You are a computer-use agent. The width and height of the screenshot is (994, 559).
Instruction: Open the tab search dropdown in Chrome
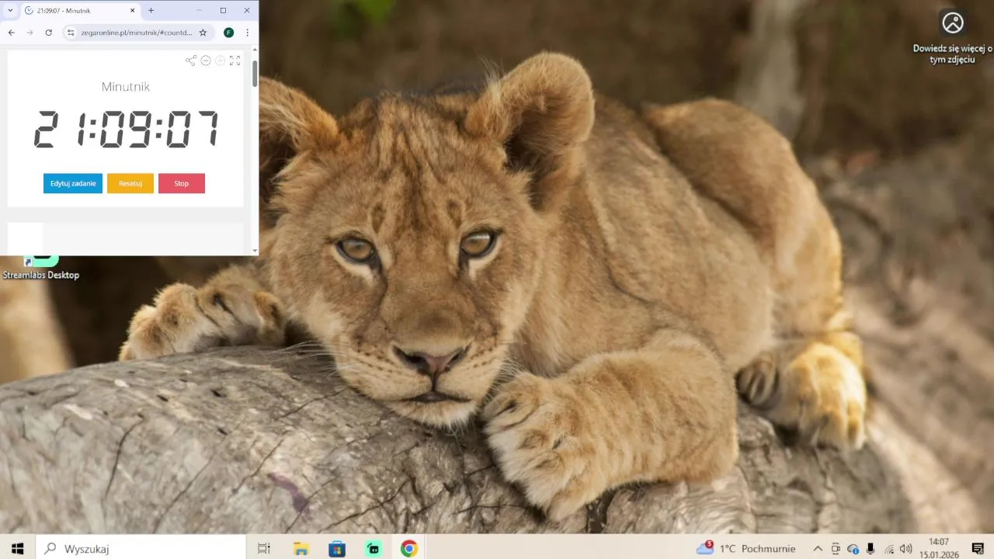[9, 10]
